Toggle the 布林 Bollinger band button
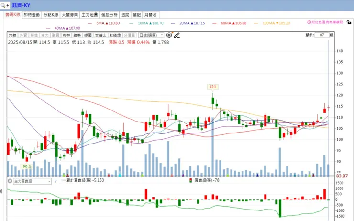Image resolution: width=354 pixels, height=221 pixels. [x=66, y=35]
